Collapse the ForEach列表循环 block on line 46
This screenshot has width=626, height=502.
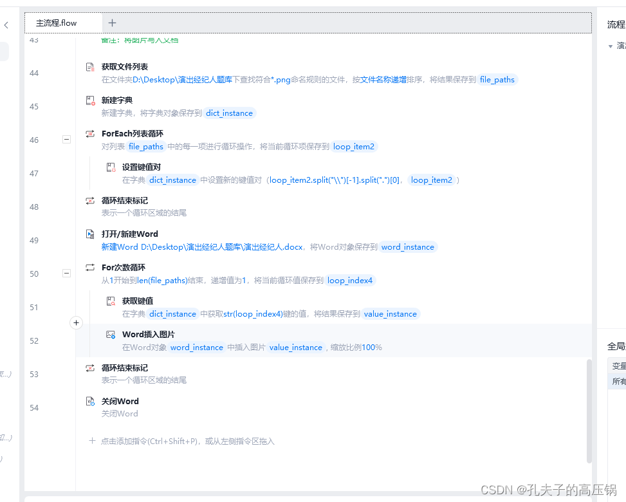(x=66, y=140)
